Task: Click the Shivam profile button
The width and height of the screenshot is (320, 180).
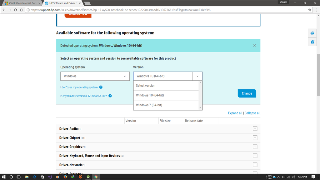Action: [283, 2]
